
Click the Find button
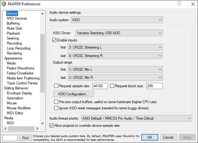click(25, 138)
